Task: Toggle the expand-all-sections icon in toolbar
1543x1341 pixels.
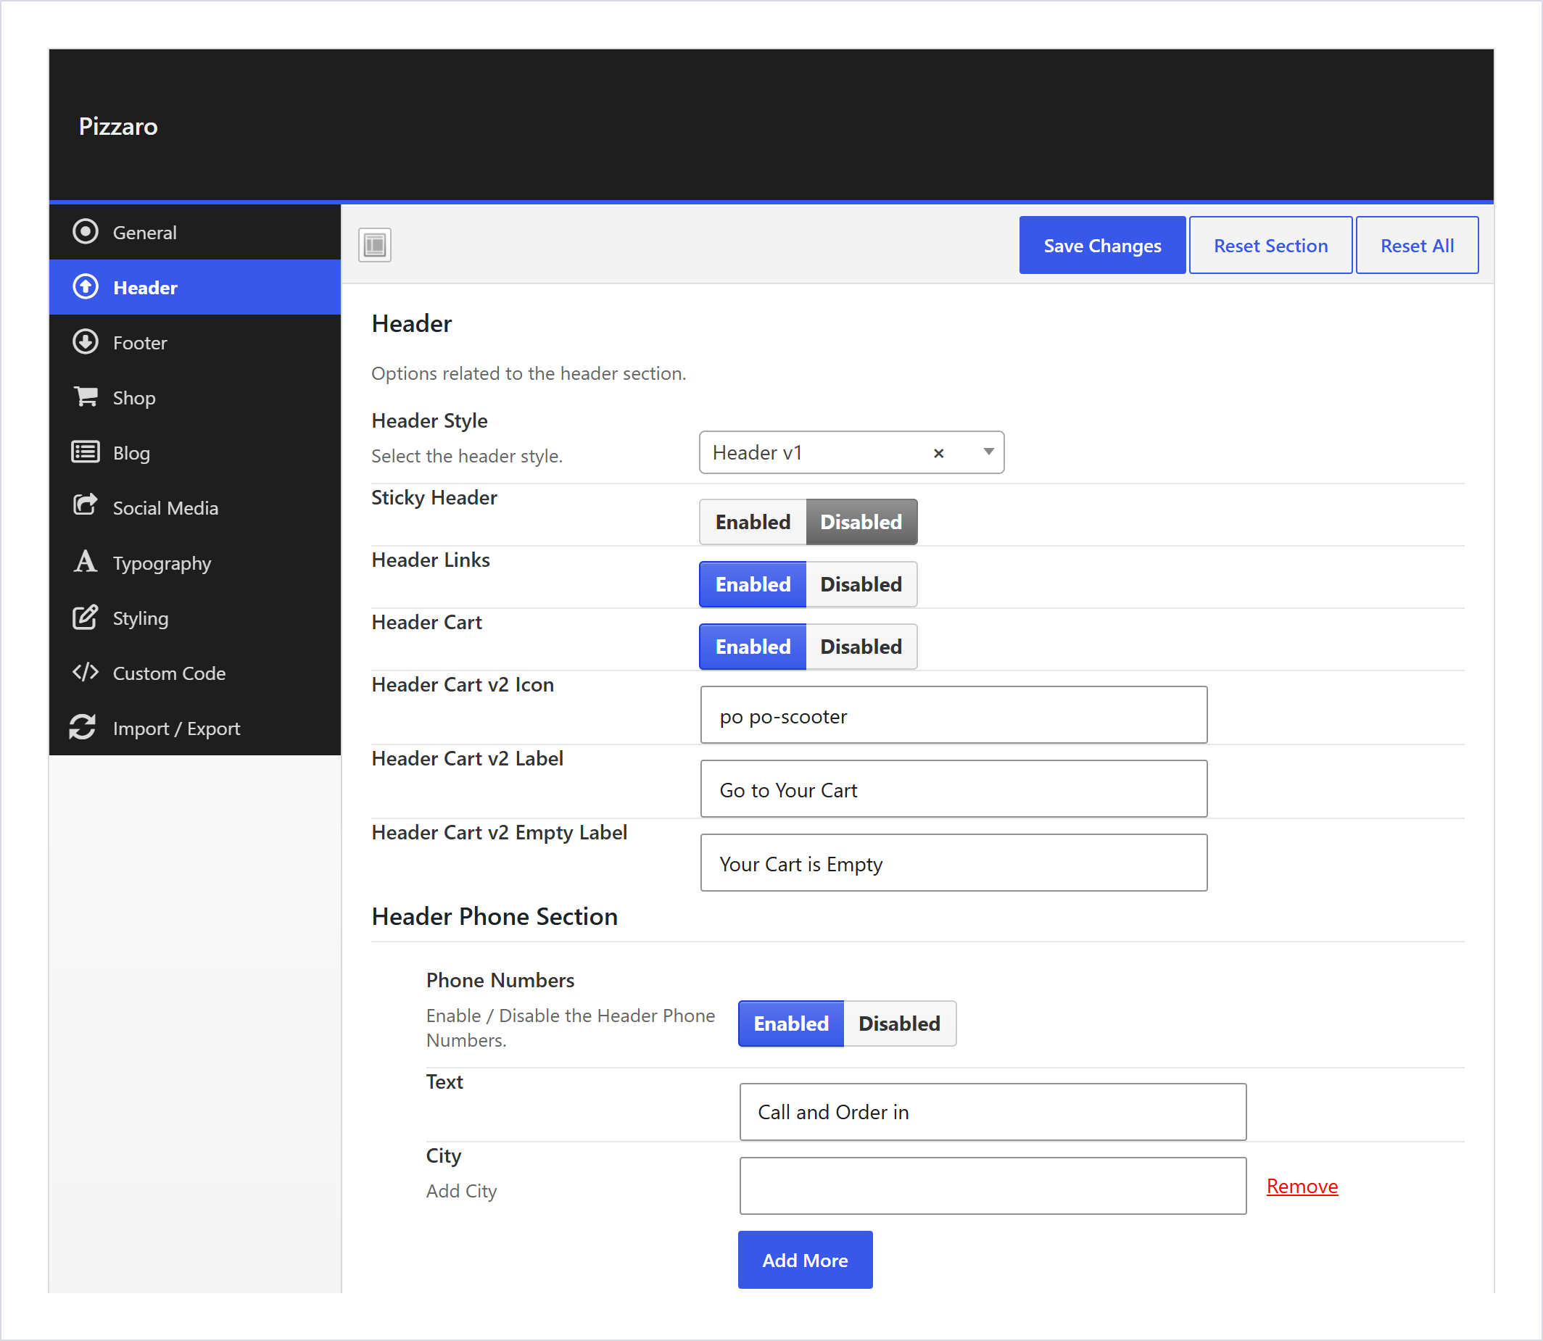Action: coord(375,245)
